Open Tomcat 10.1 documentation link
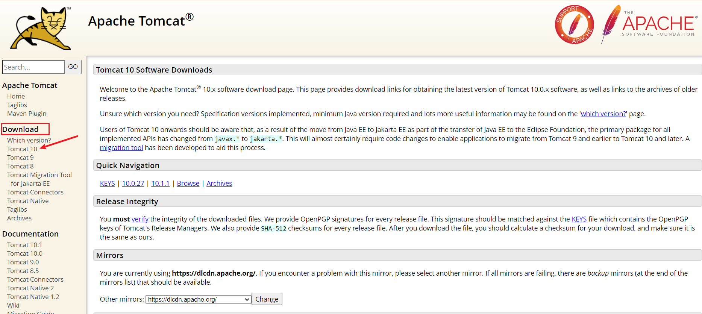The image size is (702, 314). click(x=24, y=245)
